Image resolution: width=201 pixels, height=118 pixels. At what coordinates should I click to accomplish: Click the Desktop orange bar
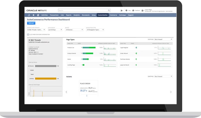46,79
